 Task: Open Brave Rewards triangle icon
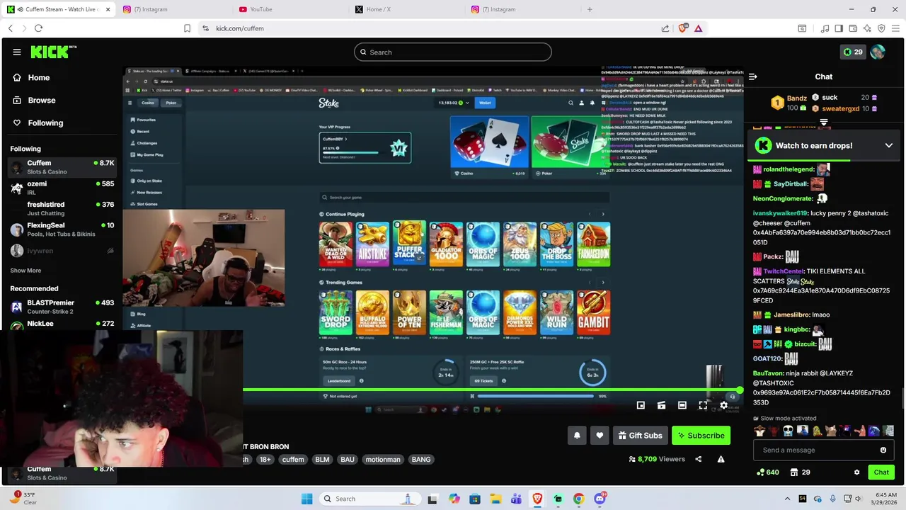click(698, 28)
